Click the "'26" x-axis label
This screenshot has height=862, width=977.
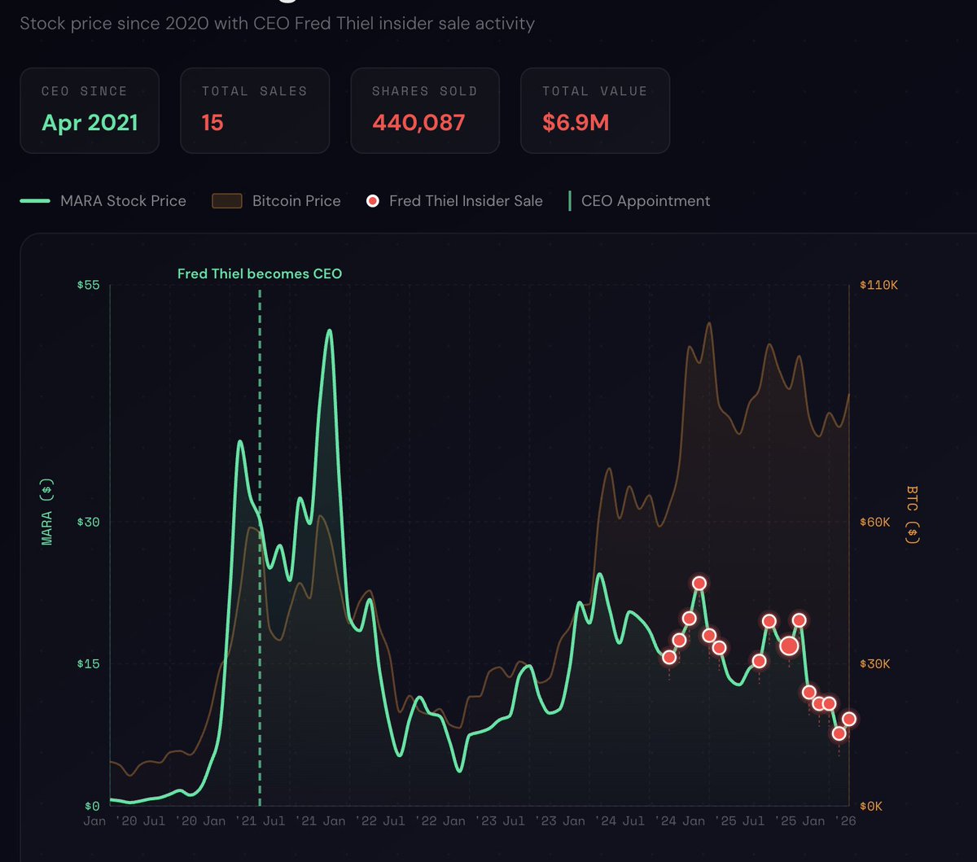[846, 821]
